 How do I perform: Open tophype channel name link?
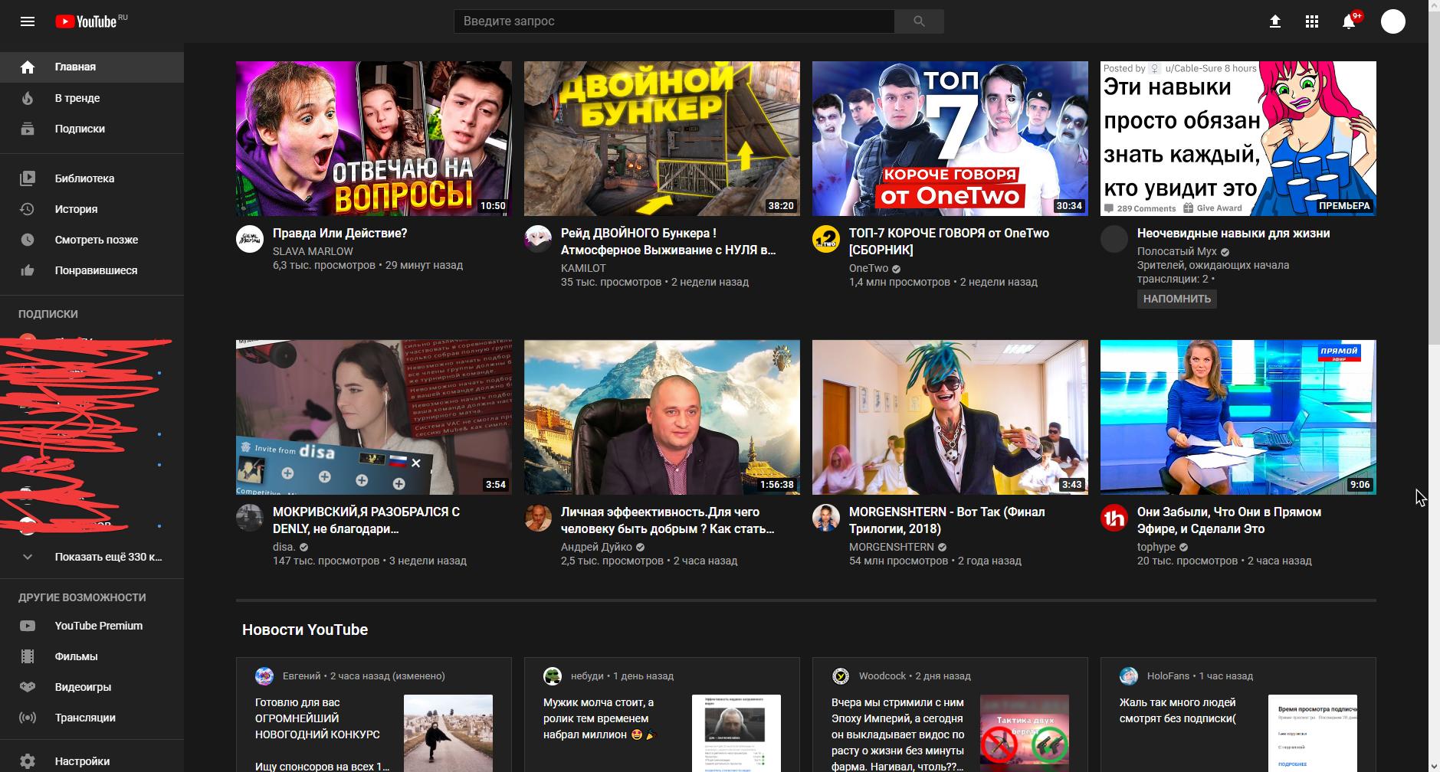point(1156,547)
